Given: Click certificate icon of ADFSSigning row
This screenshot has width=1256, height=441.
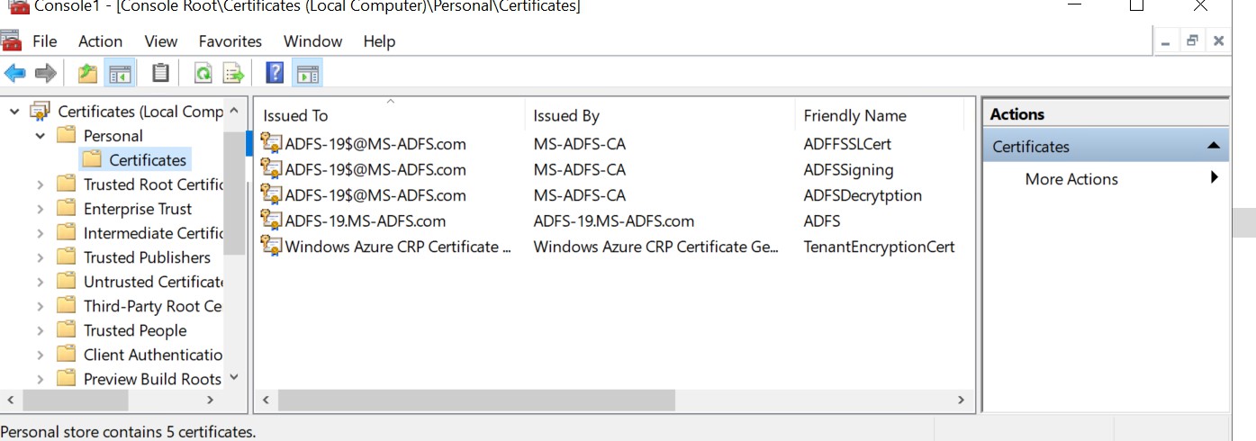Looking at the screenshot, I should [271, 169].
